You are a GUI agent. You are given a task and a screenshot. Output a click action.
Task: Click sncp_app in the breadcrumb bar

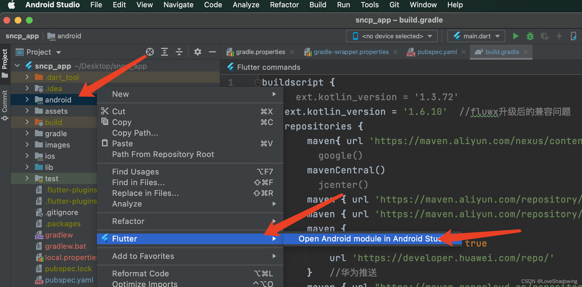point(22,36)
